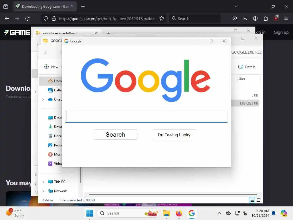Click the I'm Feeling Lucky button

click(x=174, y=135)
